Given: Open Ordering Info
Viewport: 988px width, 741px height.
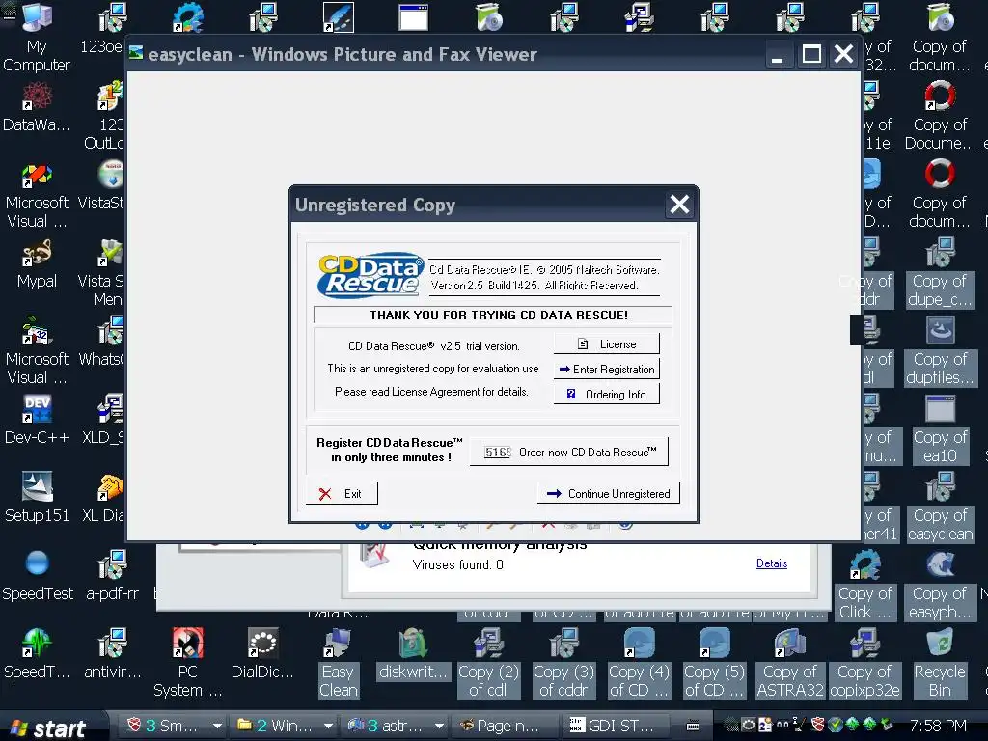Looking at the screenshot, I should tap(607, 394).
